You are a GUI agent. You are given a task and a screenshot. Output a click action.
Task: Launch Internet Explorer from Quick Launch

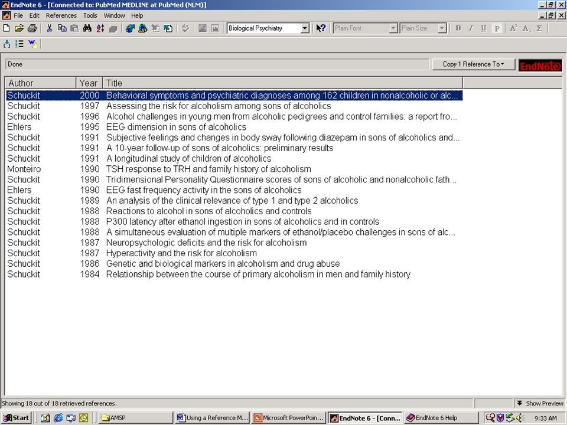point(58,418)
